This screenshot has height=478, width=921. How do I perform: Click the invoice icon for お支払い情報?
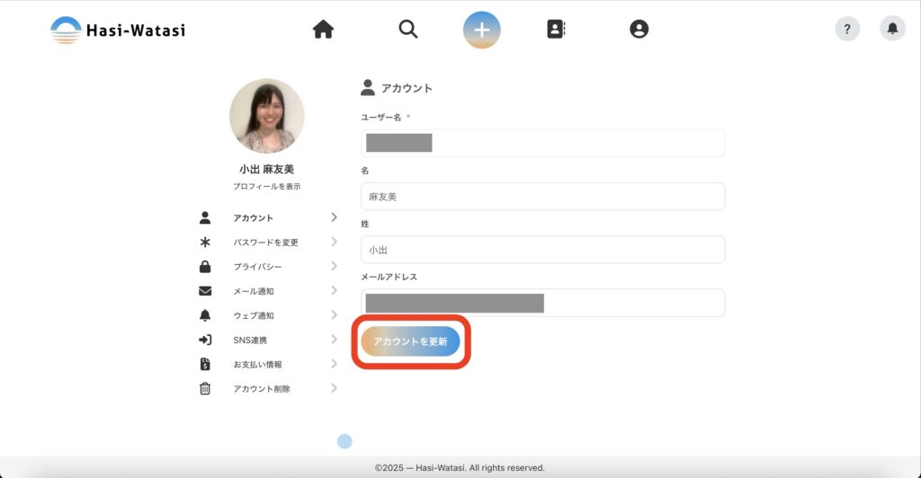click(205, 364)
